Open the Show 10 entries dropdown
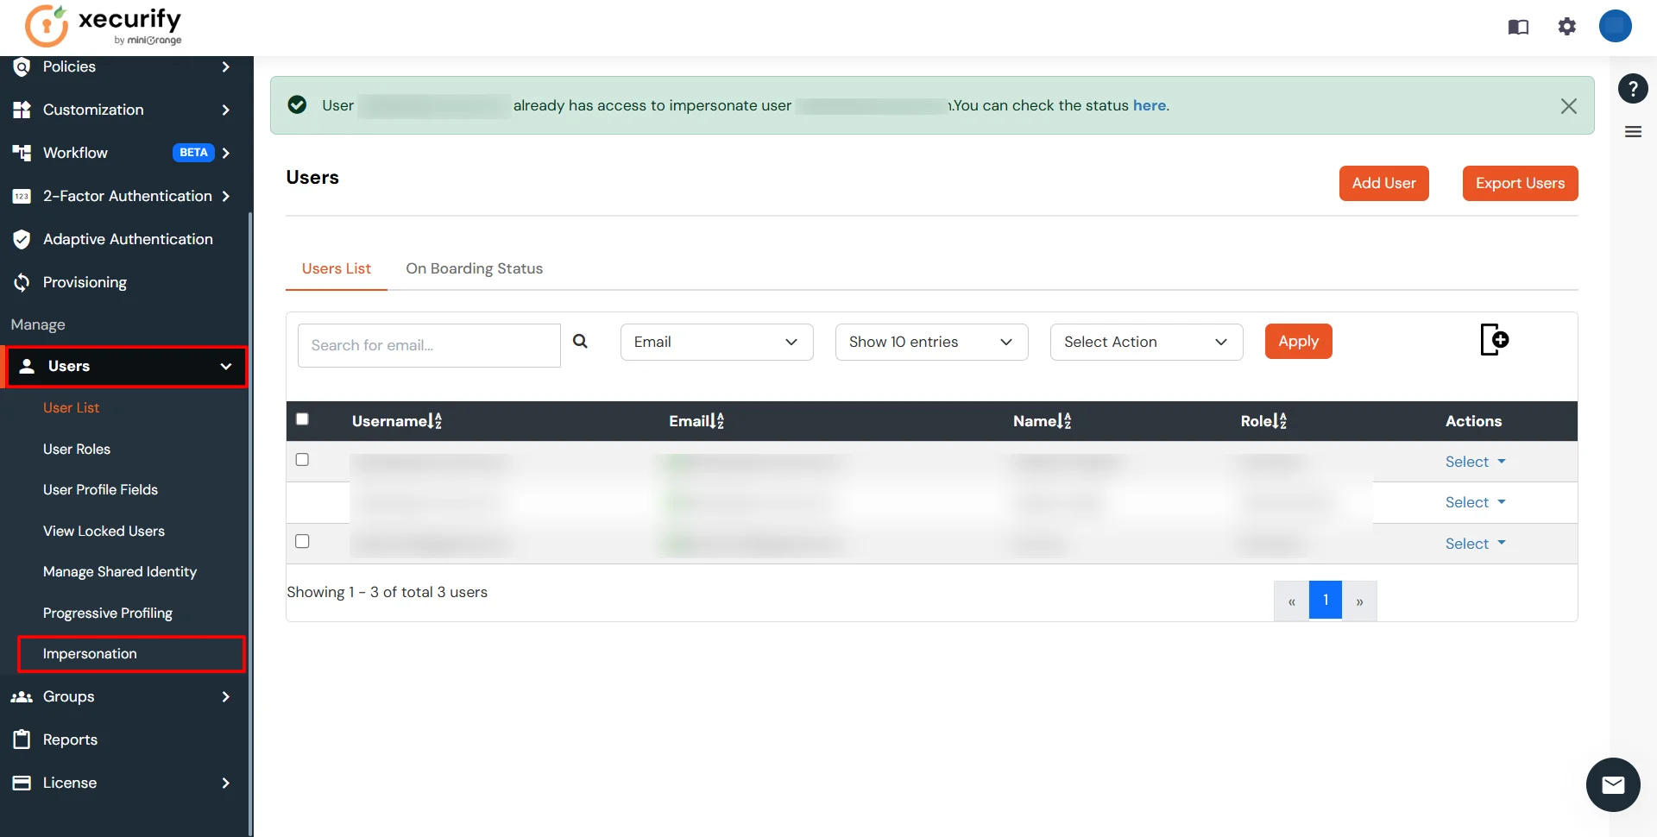This screenshot has width=1657, height=837. pos(931,342)
